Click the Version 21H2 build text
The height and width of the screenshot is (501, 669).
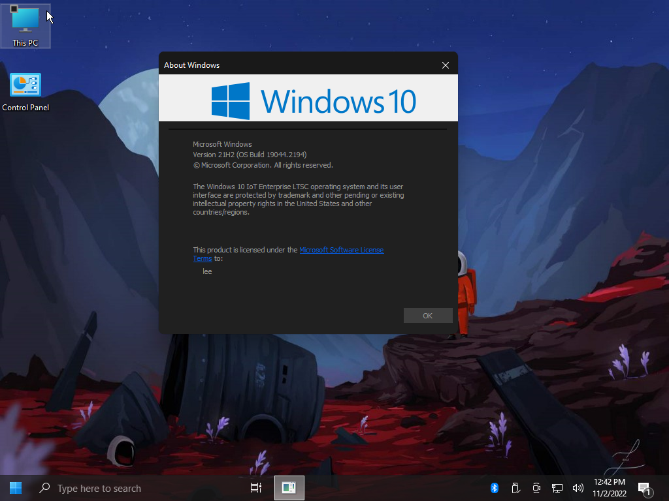(250, 155)
